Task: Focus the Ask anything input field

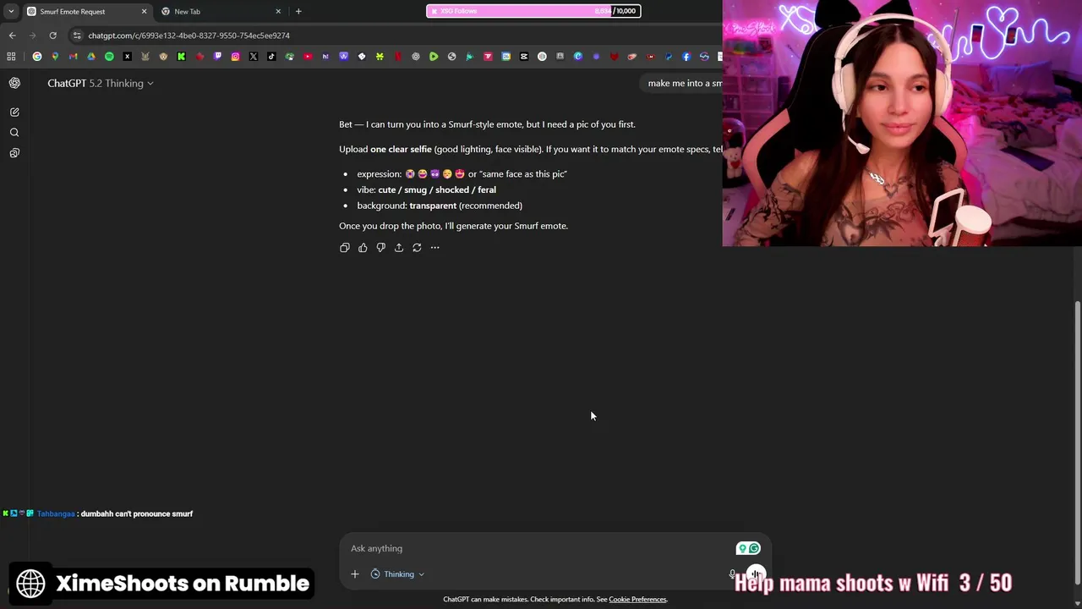Action: pyautogui.click(x=541, y=548)
